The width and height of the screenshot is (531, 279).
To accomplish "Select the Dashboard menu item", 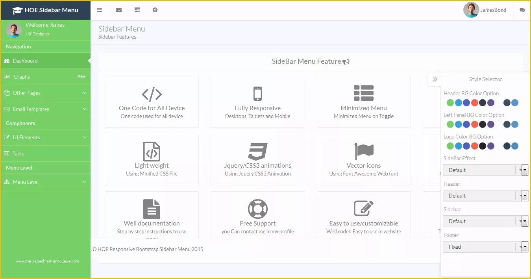I will point(25,61).
